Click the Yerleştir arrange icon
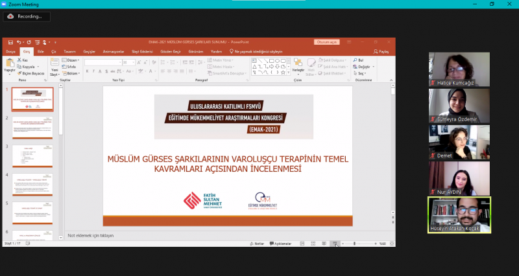Image resolution: width=519 pixels, height=276 pixels. click(x=298, y=64)
